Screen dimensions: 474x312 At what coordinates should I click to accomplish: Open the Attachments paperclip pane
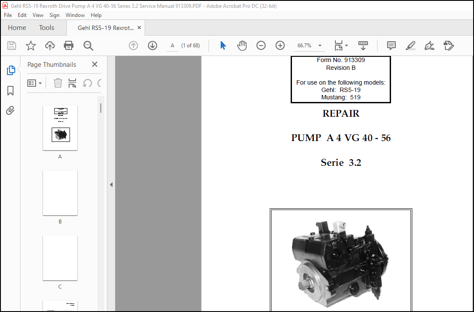pos(10,110)
